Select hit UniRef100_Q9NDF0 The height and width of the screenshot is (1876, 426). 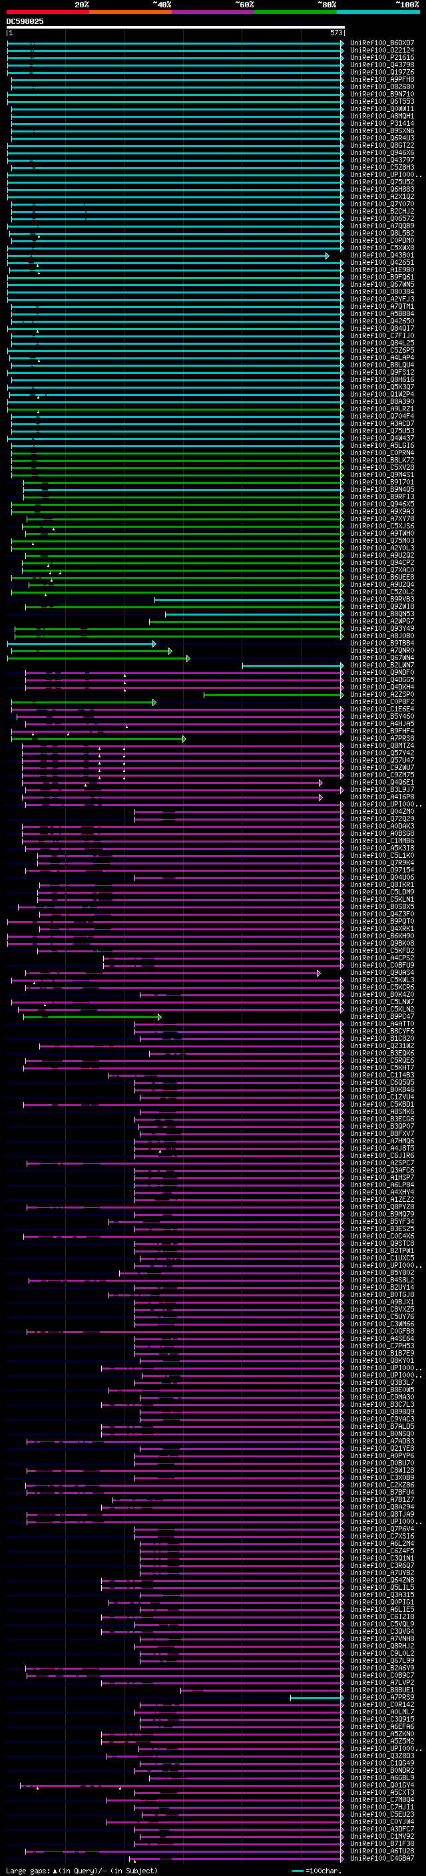(382, 673)
